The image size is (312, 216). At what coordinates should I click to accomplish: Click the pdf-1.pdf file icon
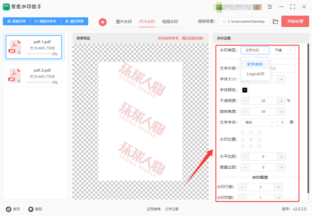(x=15, y=47)
